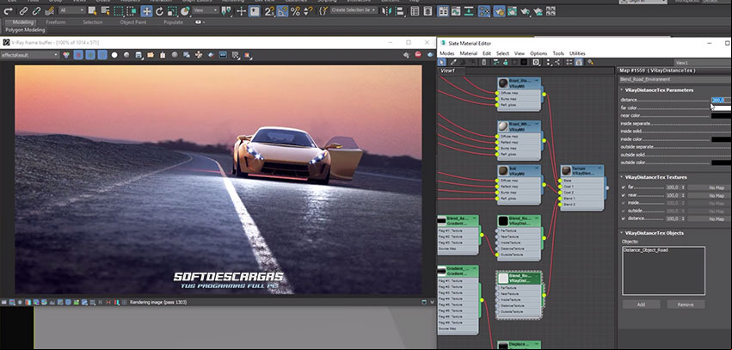Click No Map button for distance texture
Image resolution: width=732 pixels, height=350 pixels.
710,218
